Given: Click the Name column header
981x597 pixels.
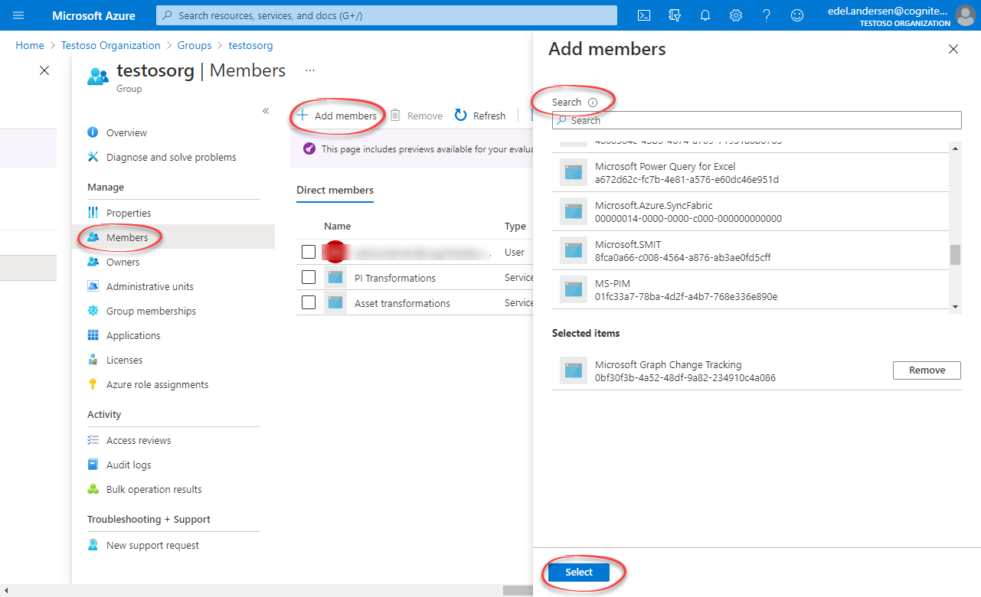Looking at the screenshot, I should pos(337,226).
